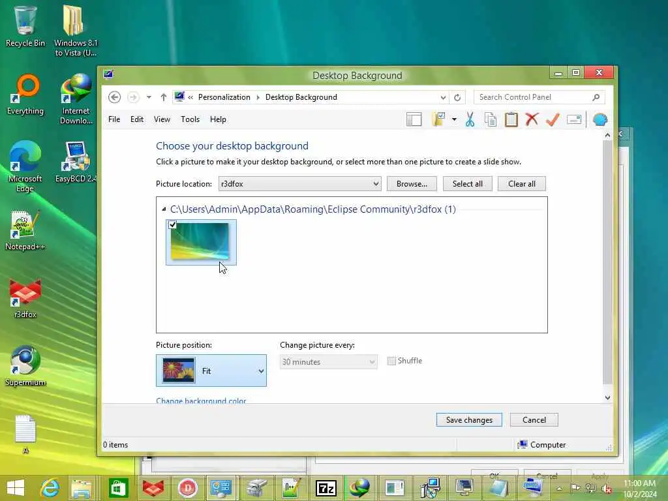Image resolution: width=668 pixels, height=501 pixels.
Task: Click the blue shell toolbar icon
Action: [600, 120]
